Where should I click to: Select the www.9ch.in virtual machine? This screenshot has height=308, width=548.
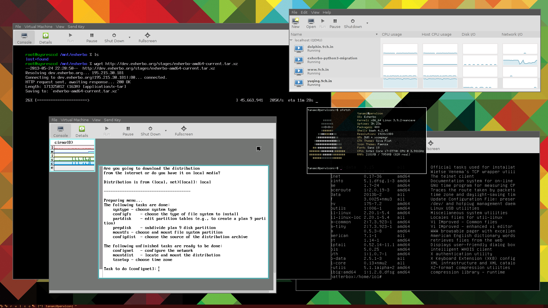pos(318,71)
